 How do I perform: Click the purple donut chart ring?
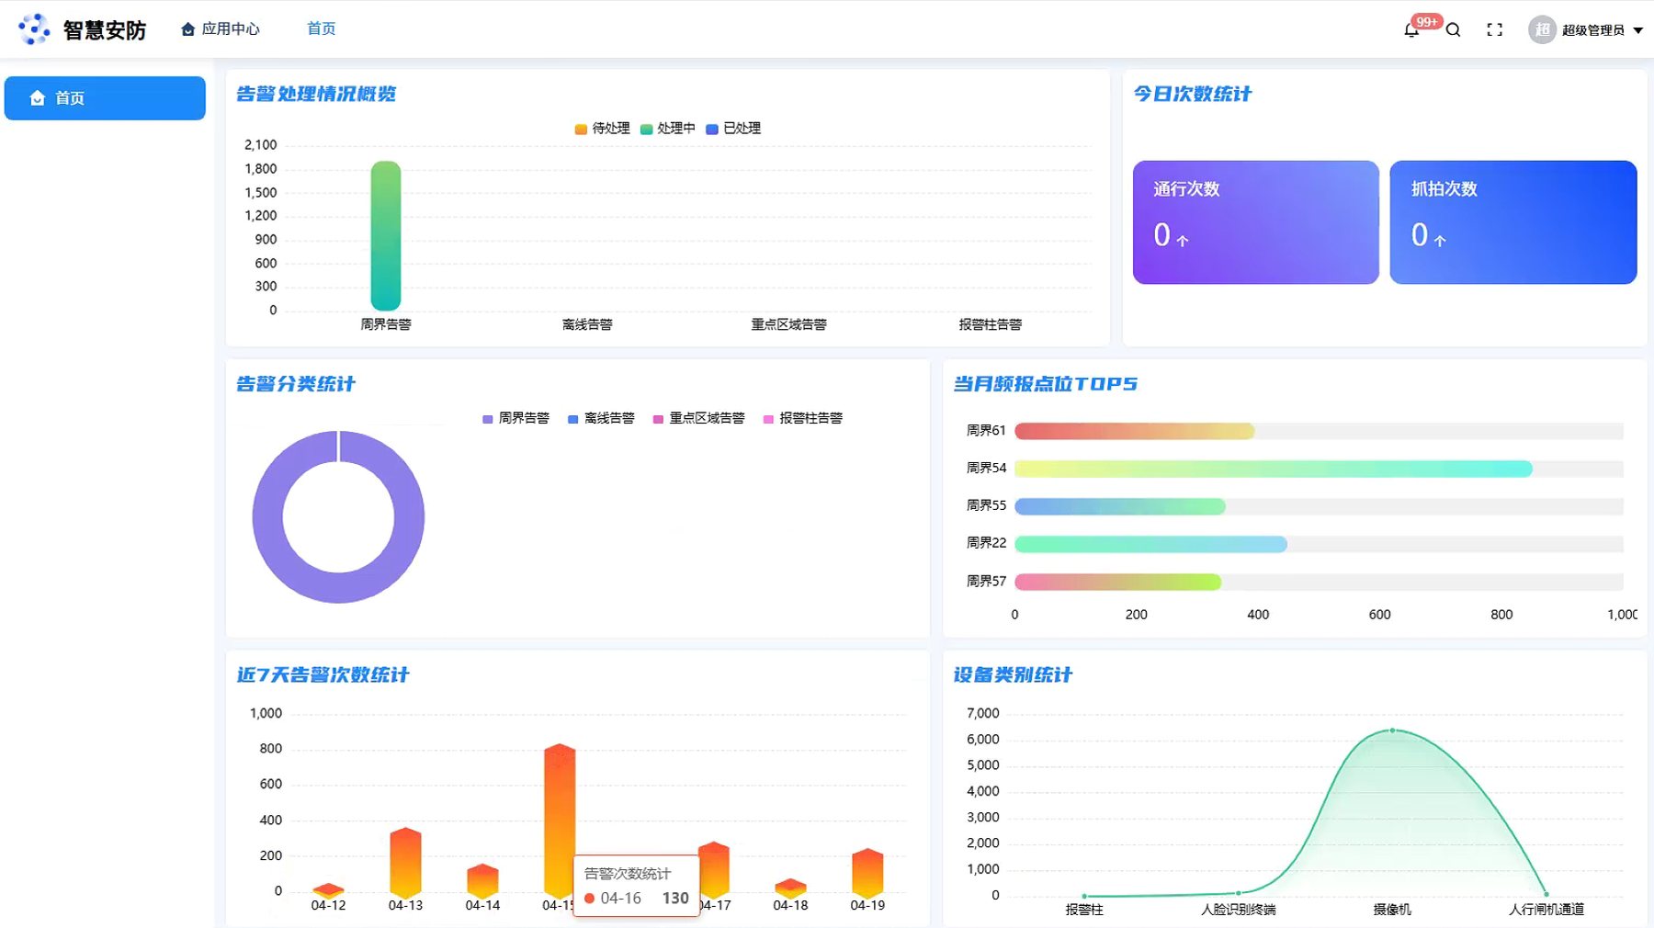[x=266, y=517]
